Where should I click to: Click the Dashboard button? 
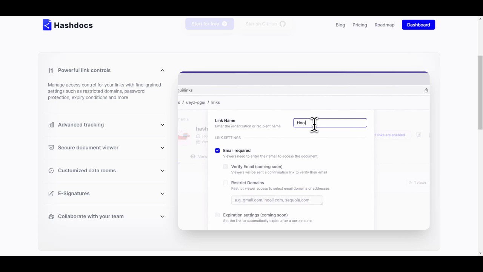[418, 25]
